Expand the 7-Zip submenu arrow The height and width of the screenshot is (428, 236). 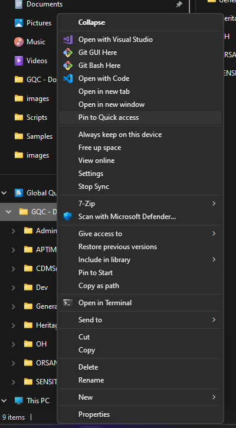[x=214, y=203]
